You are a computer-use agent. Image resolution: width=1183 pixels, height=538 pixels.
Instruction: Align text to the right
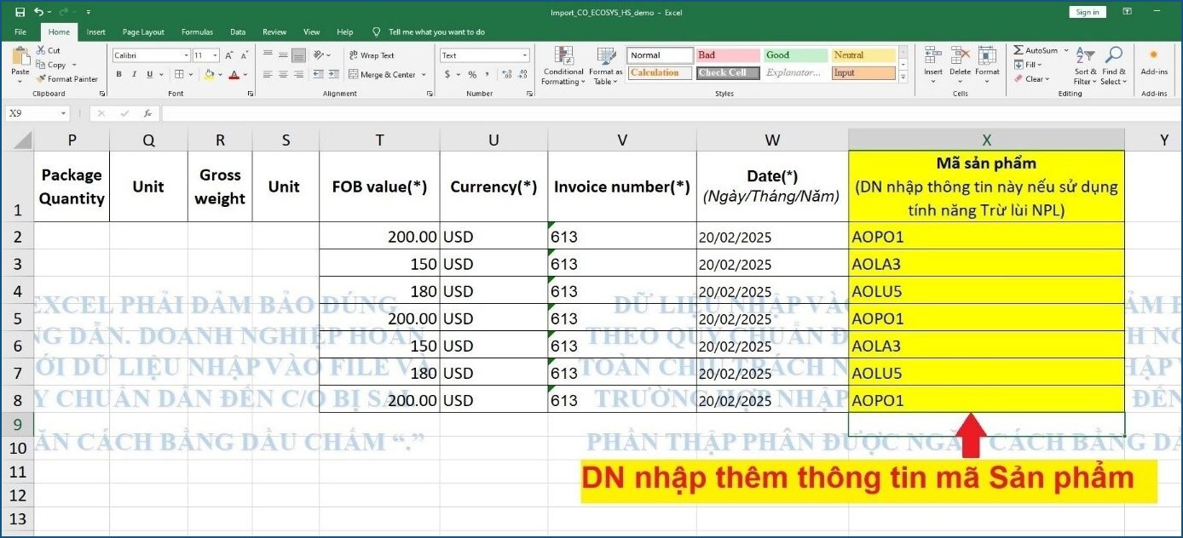pos(298,75)
